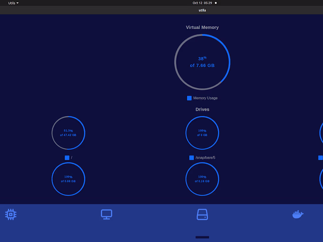Open the Docker whale tab
This screenshot has height=242, width=323.
coord(298,214)
